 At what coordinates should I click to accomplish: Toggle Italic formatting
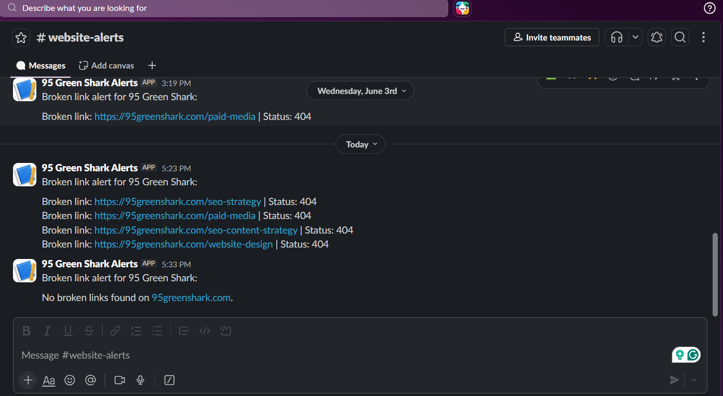tap(47, 331)
